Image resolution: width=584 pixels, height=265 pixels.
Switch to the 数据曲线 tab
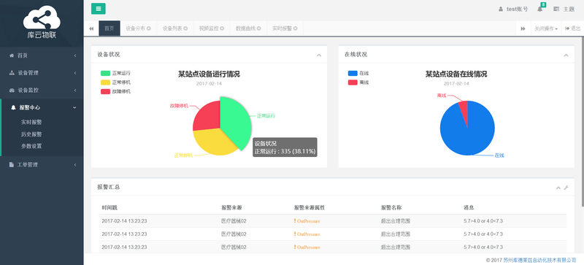[245, 28]
